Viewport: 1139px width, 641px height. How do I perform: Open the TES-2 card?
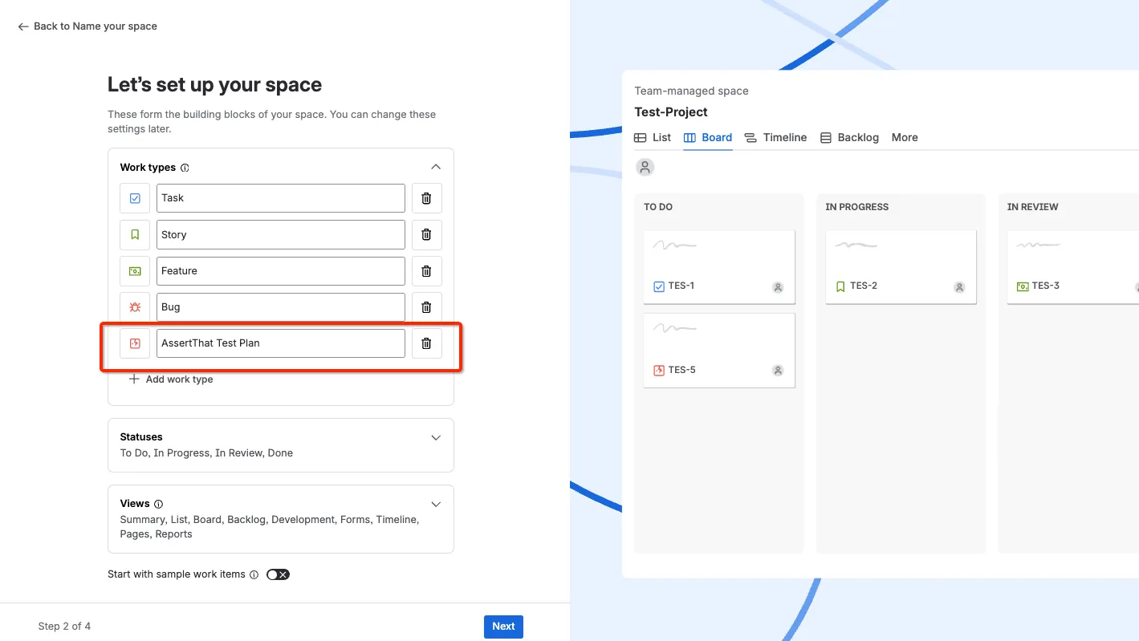click(x=901, y=267)
